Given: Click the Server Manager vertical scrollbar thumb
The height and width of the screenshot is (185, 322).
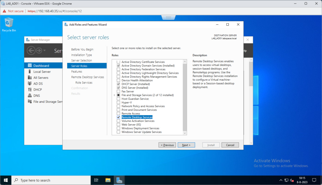Looking at the screenshot, I should [251, 74].
